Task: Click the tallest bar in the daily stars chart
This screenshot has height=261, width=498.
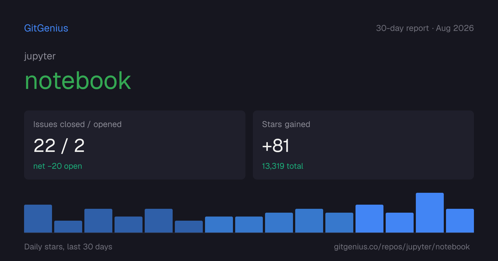Action: [x=430, y=213]
